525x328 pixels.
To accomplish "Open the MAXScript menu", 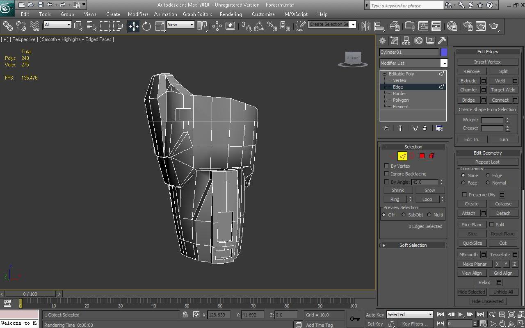I will point(296,14).
